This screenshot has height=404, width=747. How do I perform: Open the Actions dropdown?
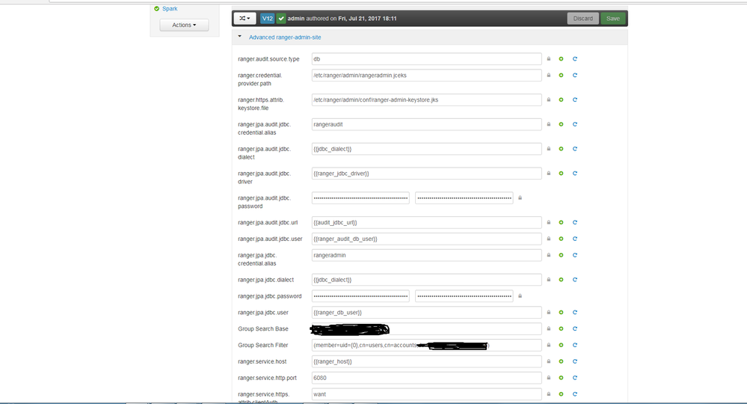coord(184,25)
